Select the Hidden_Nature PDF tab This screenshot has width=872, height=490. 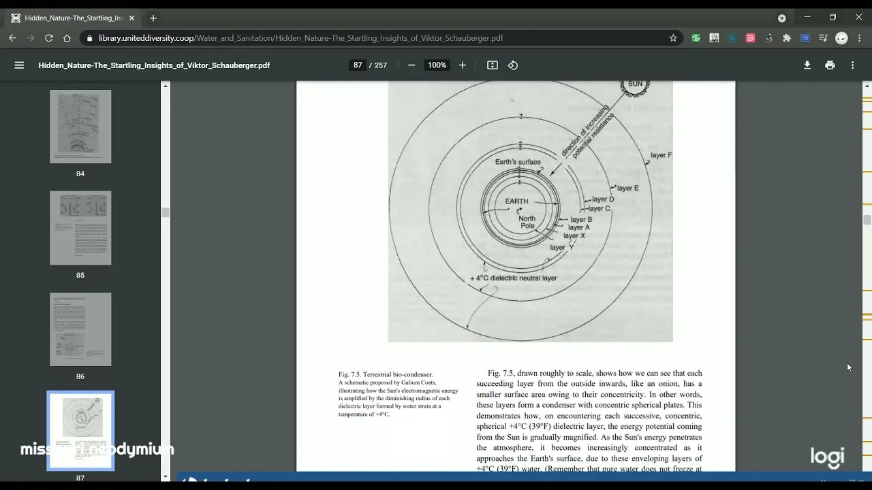tap(74, 18)
